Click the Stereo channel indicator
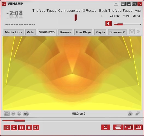Image resolution: width=144 pixels, height=136 pixels. click(x=136, y=16)
